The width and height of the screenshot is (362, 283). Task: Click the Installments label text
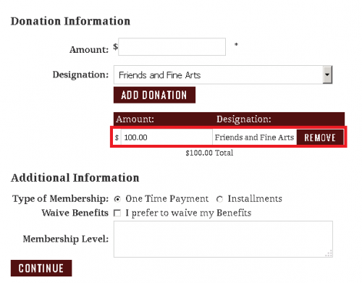tap(255, 199)
